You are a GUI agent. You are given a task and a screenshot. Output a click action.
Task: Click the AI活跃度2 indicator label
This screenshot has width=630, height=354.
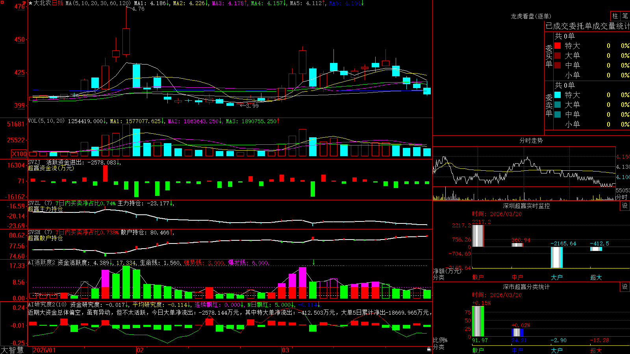[x=42, y=263]
